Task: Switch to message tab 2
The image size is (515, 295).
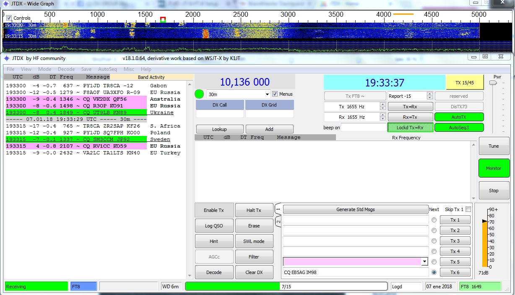Action: click(278, 221)
